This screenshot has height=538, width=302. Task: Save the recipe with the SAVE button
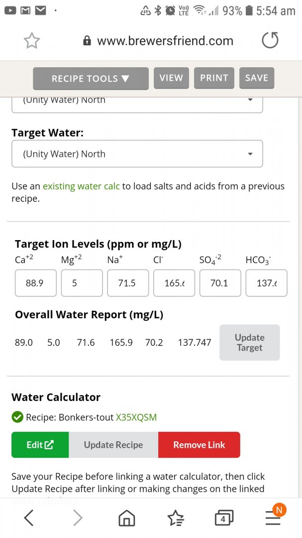point(257,78)
